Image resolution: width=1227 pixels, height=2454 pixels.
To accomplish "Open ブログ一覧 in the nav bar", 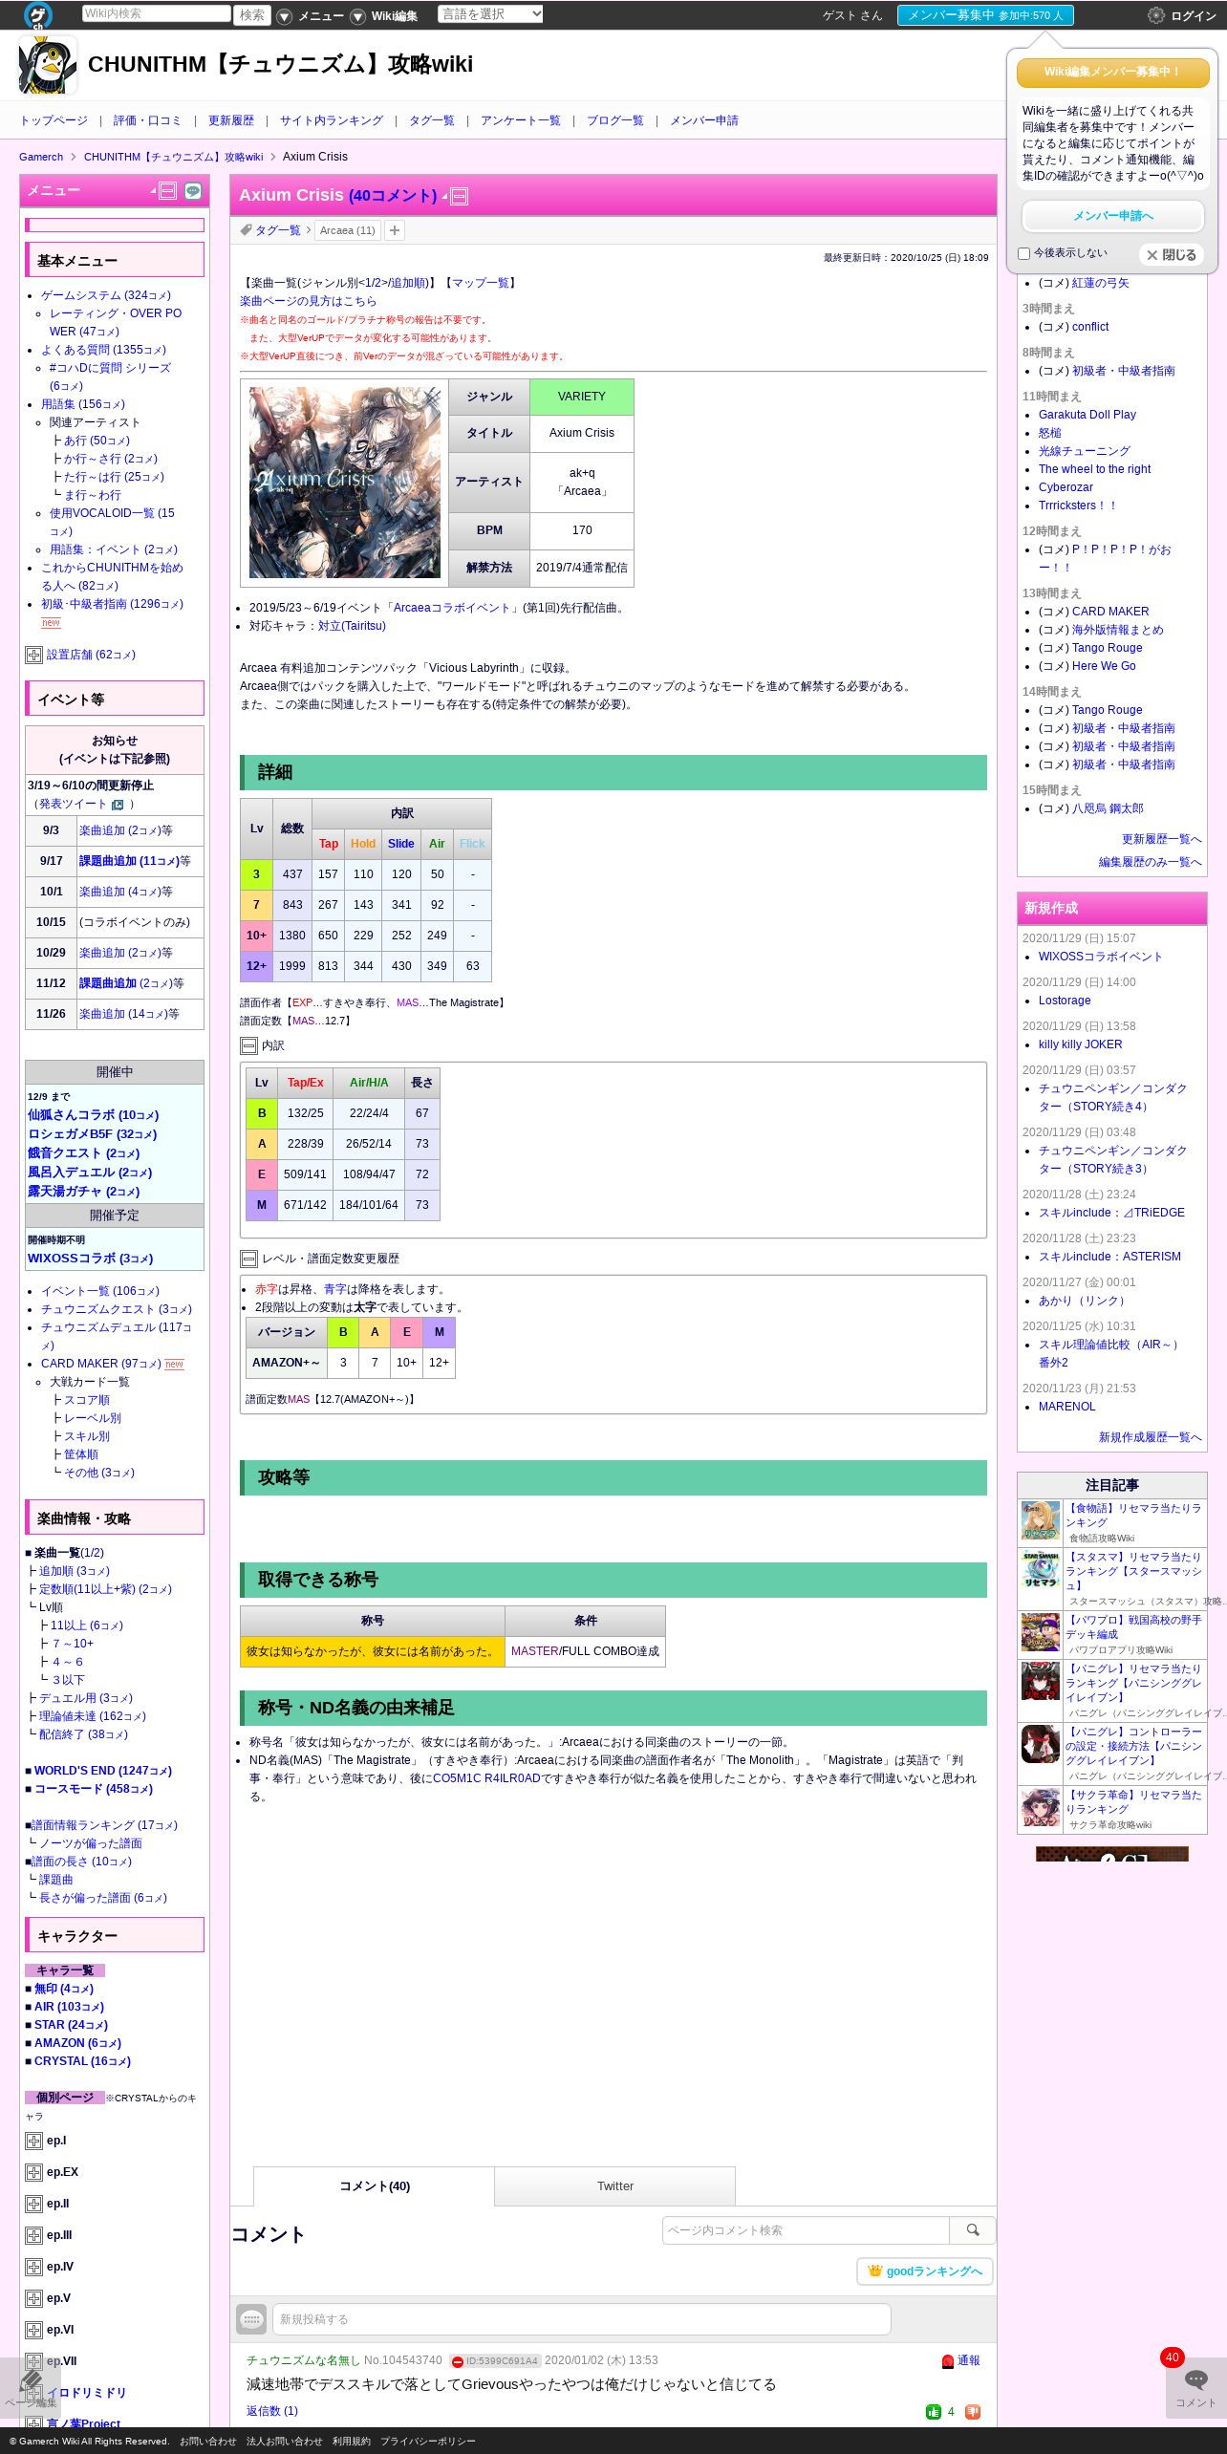I will click(x=614, y=120).
